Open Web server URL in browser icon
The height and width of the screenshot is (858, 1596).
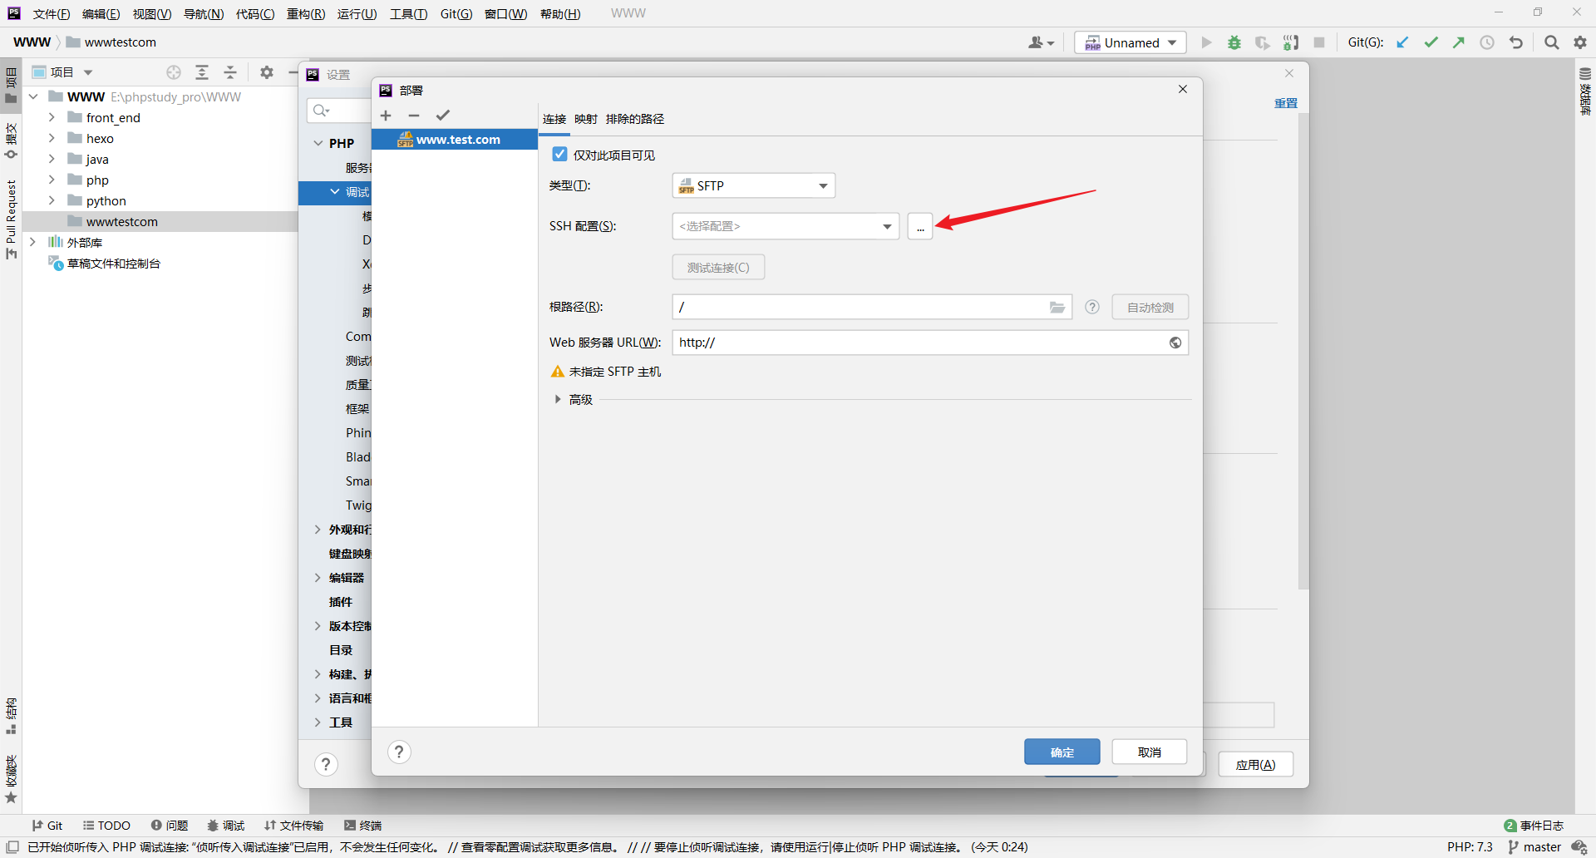[1175, 343]
